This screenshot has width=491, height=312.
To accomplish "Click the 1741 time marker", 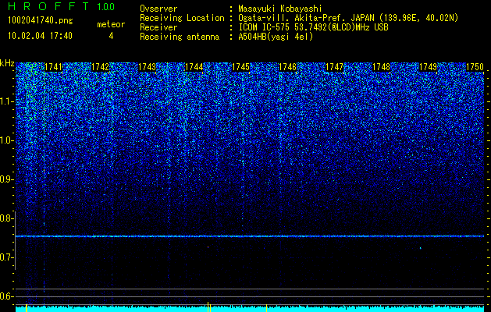I will coord(53,67).
